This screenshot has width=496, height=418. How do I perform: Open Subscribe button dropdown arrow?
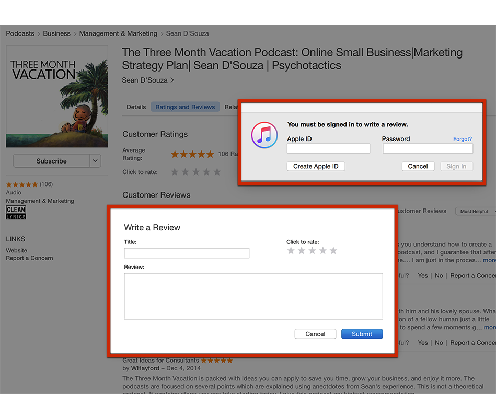click(95, 161)
